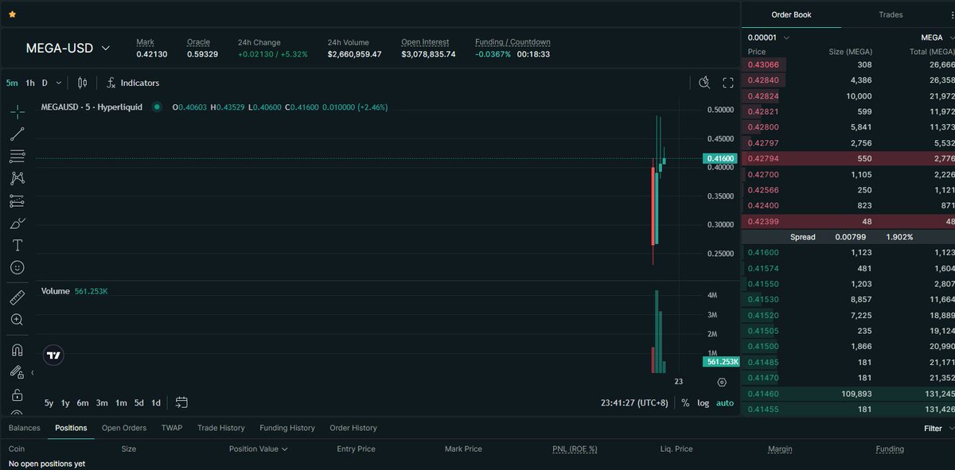Activate the ruler measure tool
Viewport: 955px width, 470px height.
tap(17, 297)
